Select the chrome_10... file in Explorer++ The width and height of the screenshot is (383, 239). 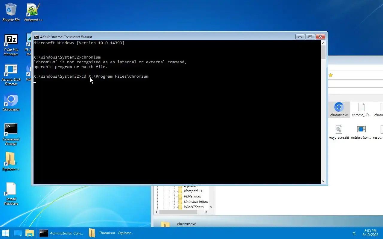coord(361,109)
